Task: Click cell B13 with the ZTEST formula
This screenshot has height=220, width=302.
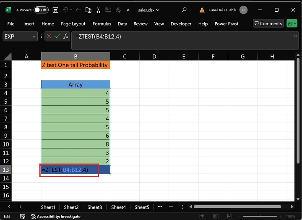Action: (x=75, y=170)
